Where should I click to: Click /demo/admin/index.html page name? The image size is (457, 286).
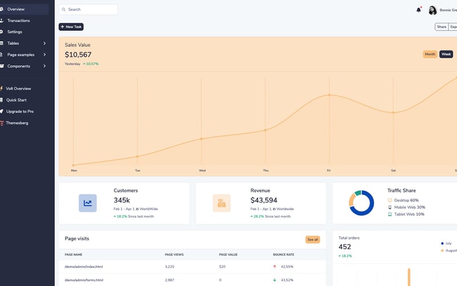[x=83, y=267]
